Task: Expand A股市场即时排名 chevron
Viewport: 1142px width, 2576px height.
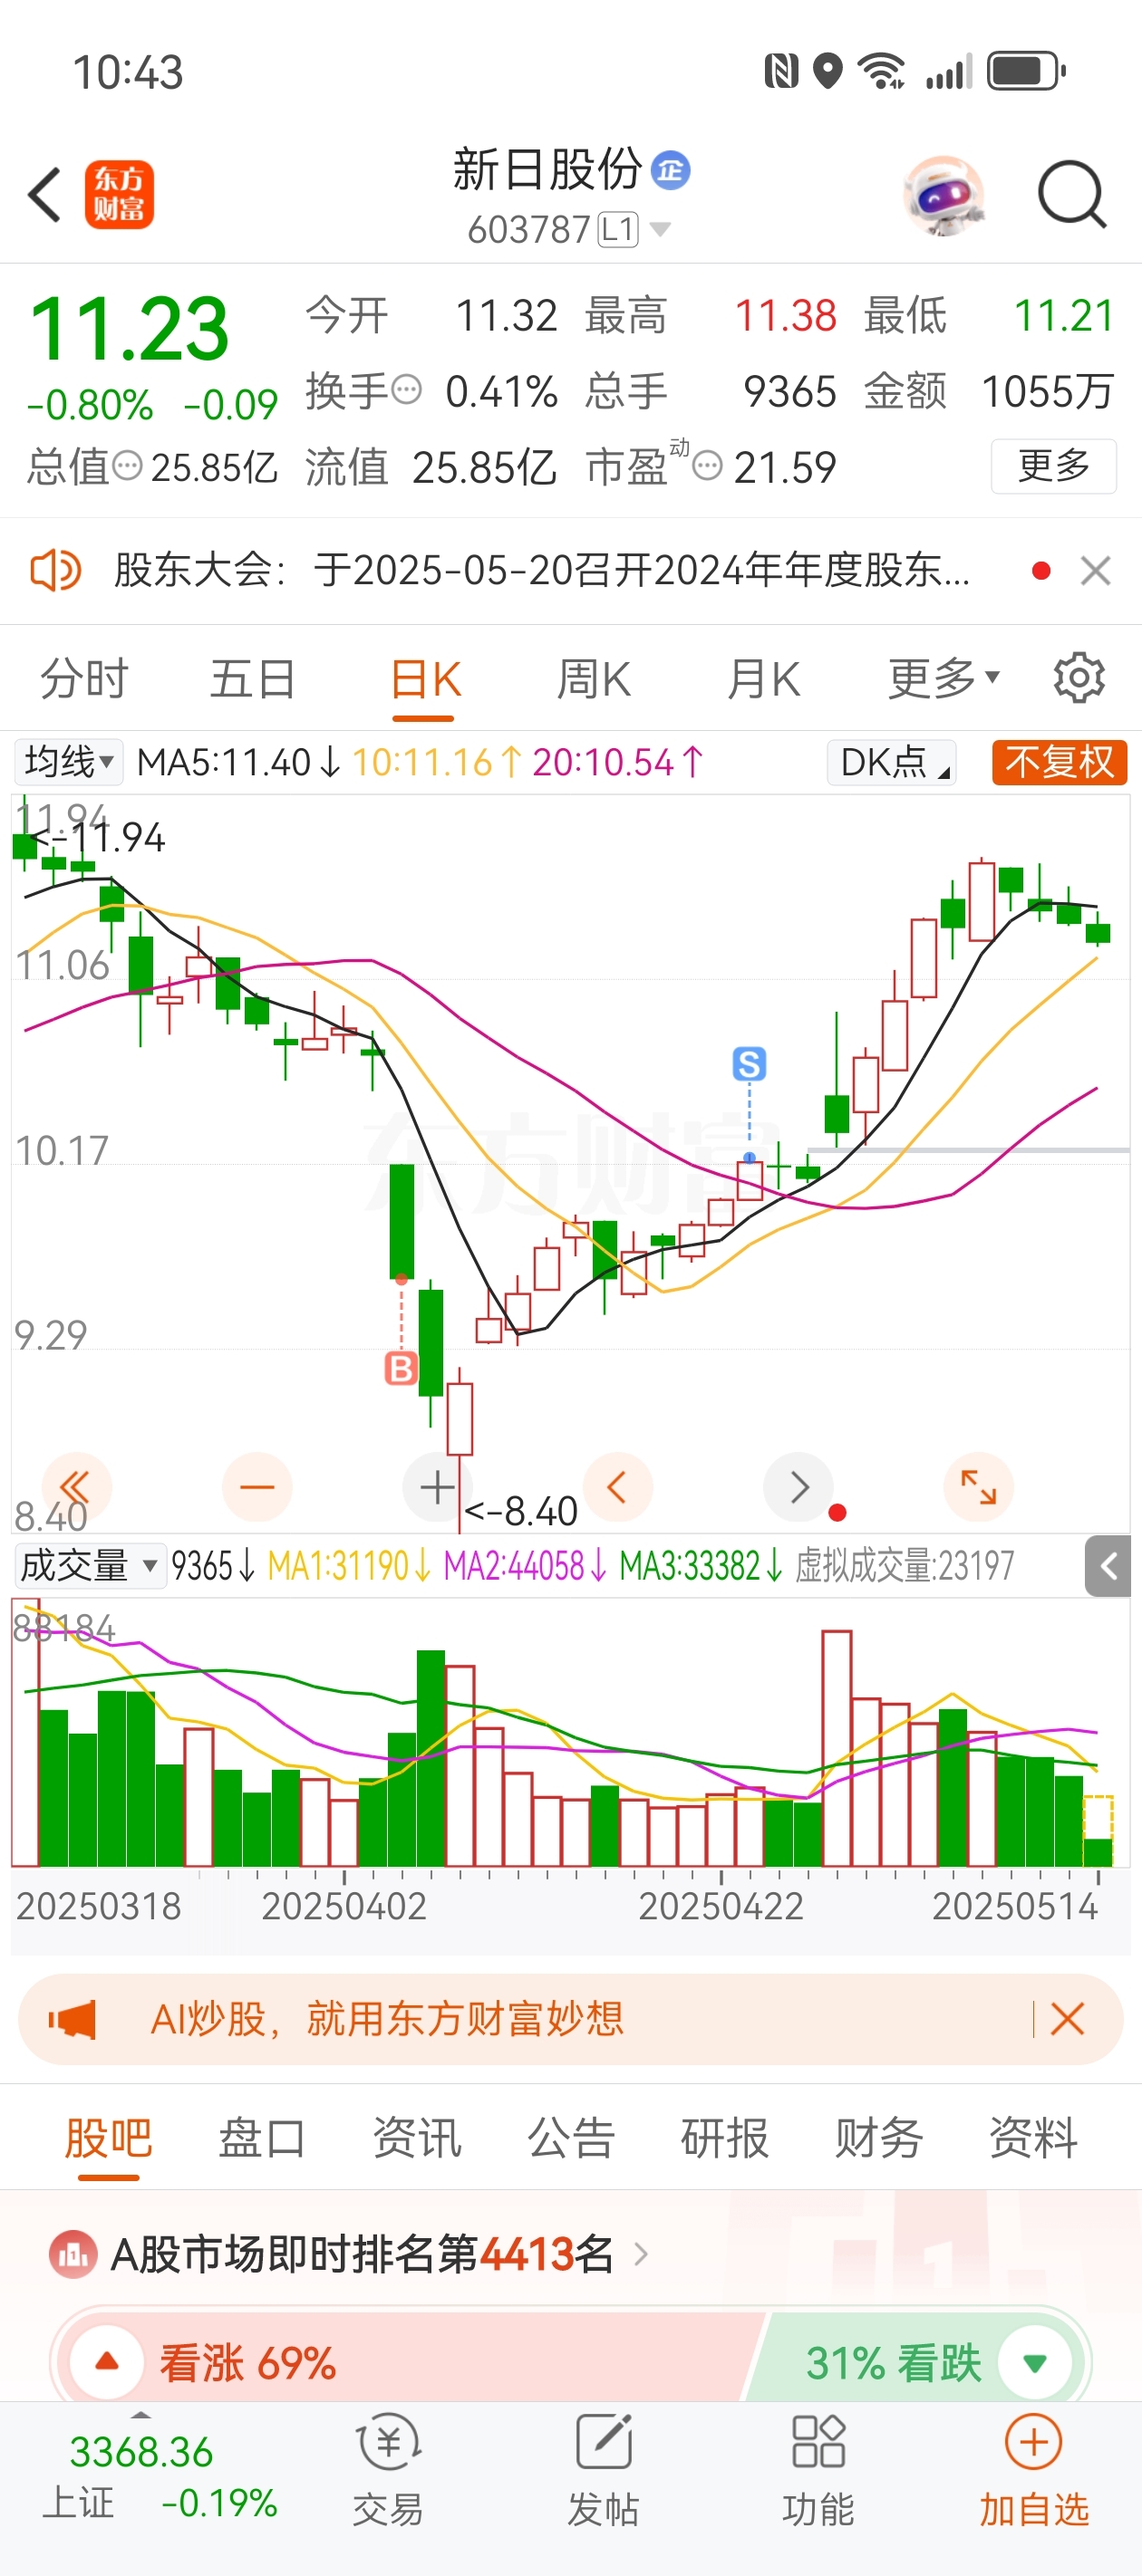Action: click(x=642, y=2254)
